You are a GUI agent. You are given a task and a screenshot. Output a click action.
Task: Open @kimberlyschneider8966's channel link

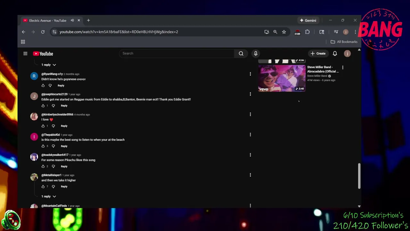coord(57,115)
